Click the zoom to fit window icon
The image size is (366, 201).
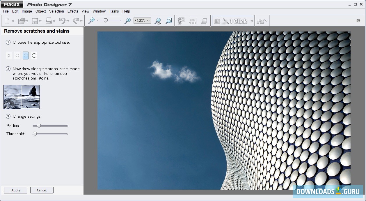pyautogui.click(x=168, y=21)
